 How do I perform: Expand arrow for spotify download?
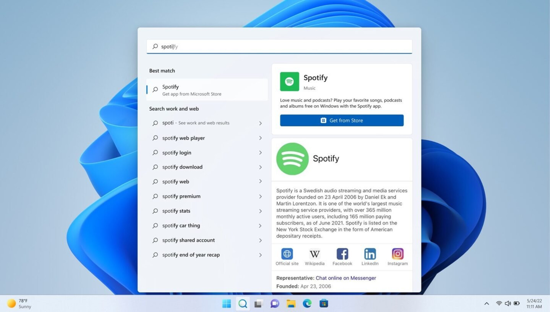260,167
